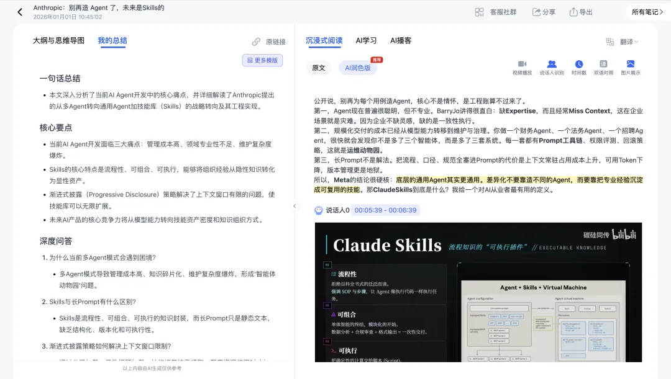Select the AI润色版 polished version option
Image resolution: width=671 pixels, height=379 pixels.
[x=358, y=68]
